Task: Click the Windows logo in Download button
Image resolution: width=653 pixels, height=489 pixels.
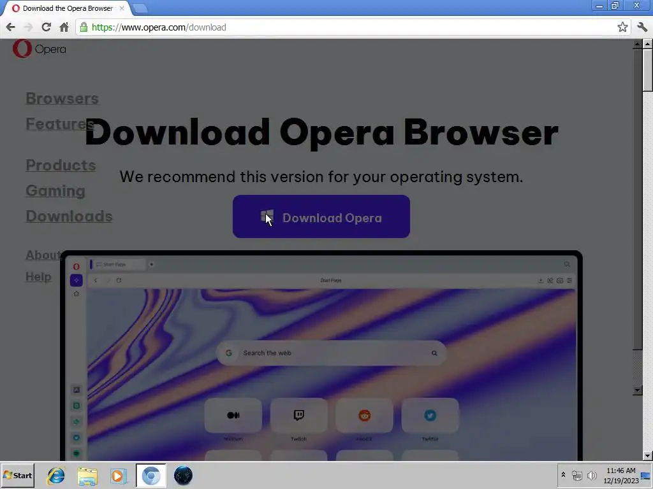Action: 267,217
